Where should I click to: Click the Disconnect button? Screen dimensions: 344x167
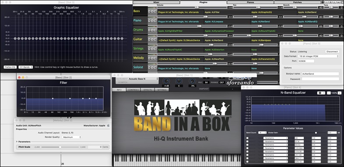pyautogui.click(x=332, y=51)
